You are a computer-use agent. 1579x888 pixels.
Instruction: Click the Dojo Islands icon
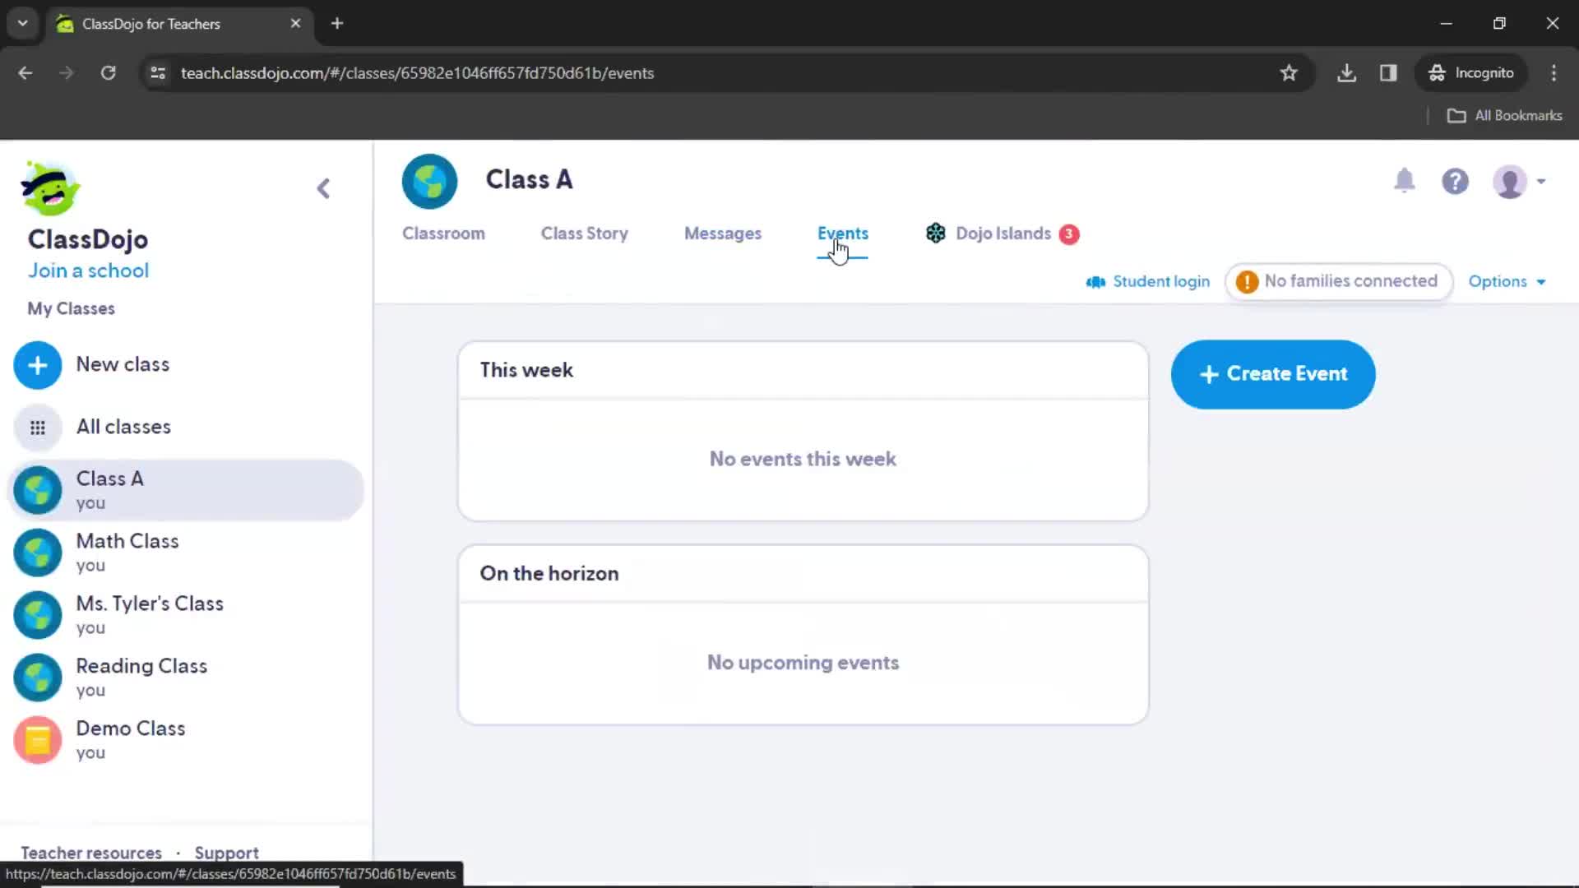(x=935, y=234)
